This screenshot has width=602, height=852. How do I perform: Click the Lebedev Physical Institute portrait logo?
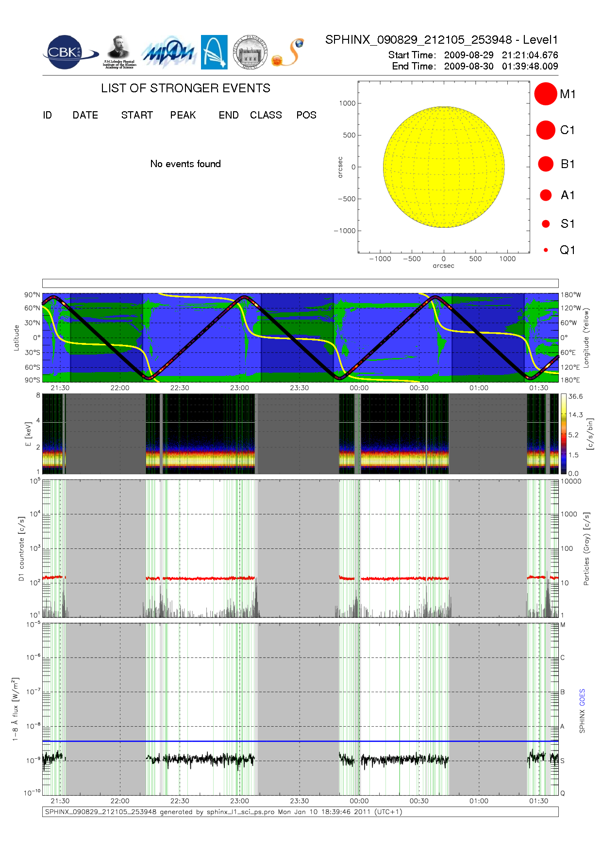click(119, 52)
